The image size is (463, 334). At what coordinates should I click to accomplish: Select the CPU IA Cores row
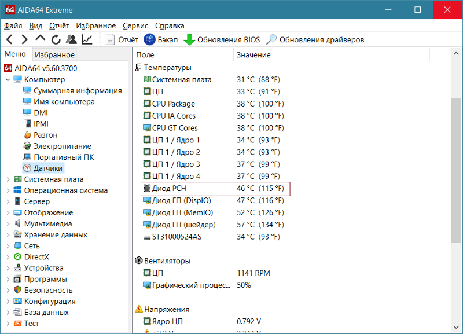(214, 116)
